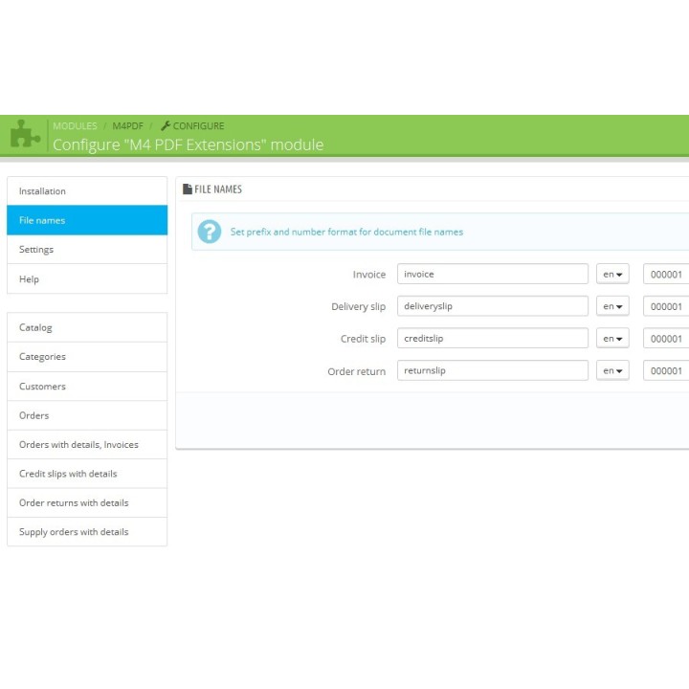This screenshot has width=689, height=689.
Task: Click the Invoice number format field
Action: 666,275
